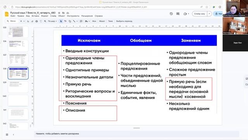Open the Вид menu

28,16
